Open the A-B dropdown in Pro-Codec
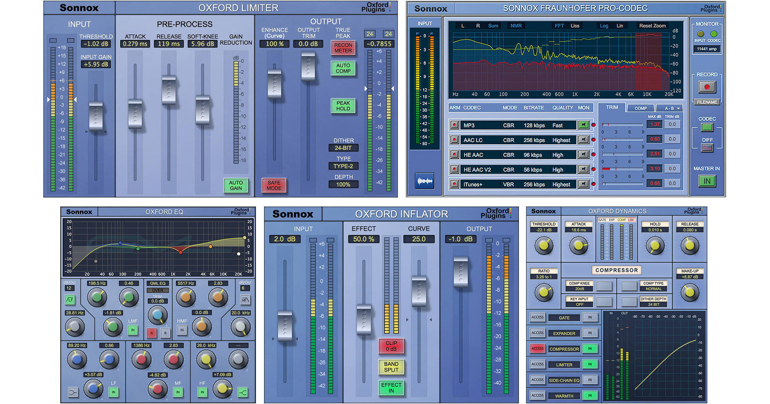The height and width of the screenshot is (404, 770). tap(671, 108)
